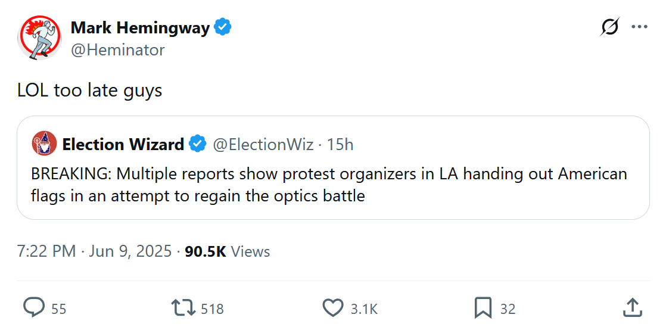Click the Election Wizard avatar icon

[x=44, y=144]
